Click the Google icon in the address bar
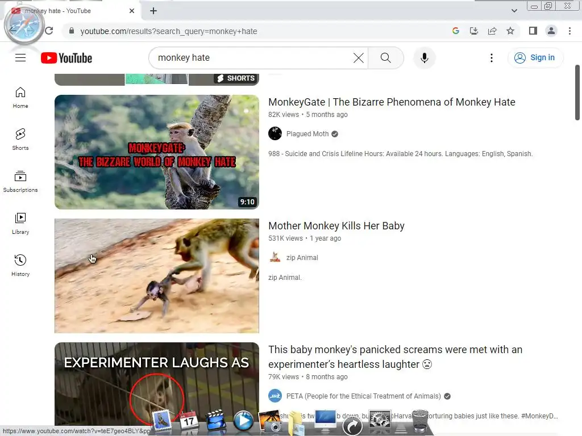Viewport: 582px width, 436px height. pyautogui.click(x=456, y=31)
